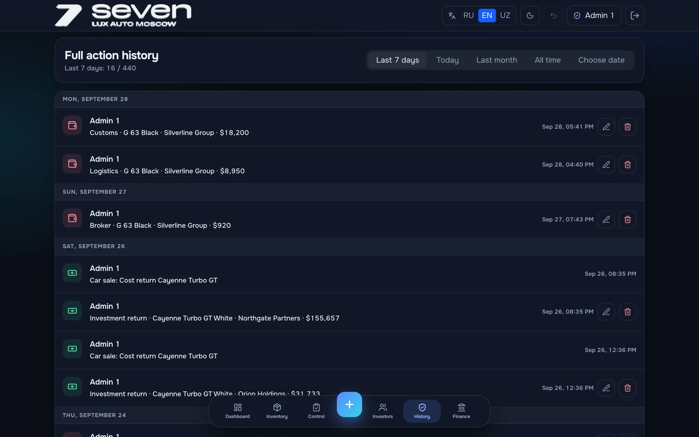
Task: Click the 'Full action history' heading
Action: (112, 55)
